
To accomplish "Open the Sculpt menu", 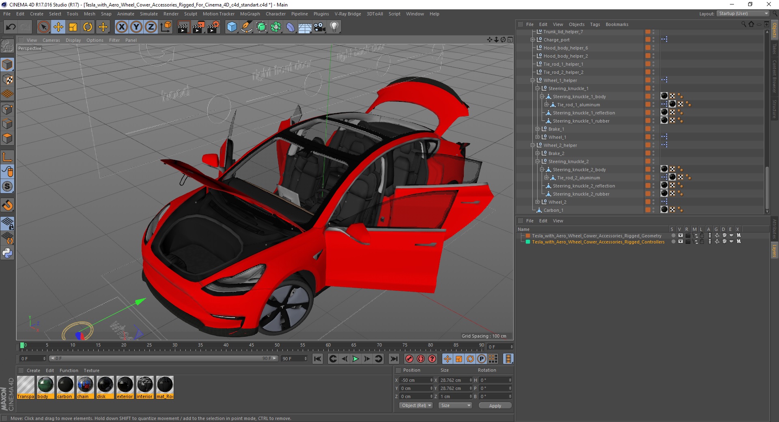I will [190, 14].
